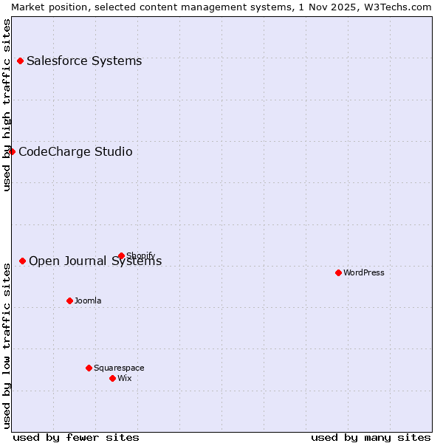Click the Squarespace text label
The height and width of the screenshot is (443, 443).
coord(119,368)
